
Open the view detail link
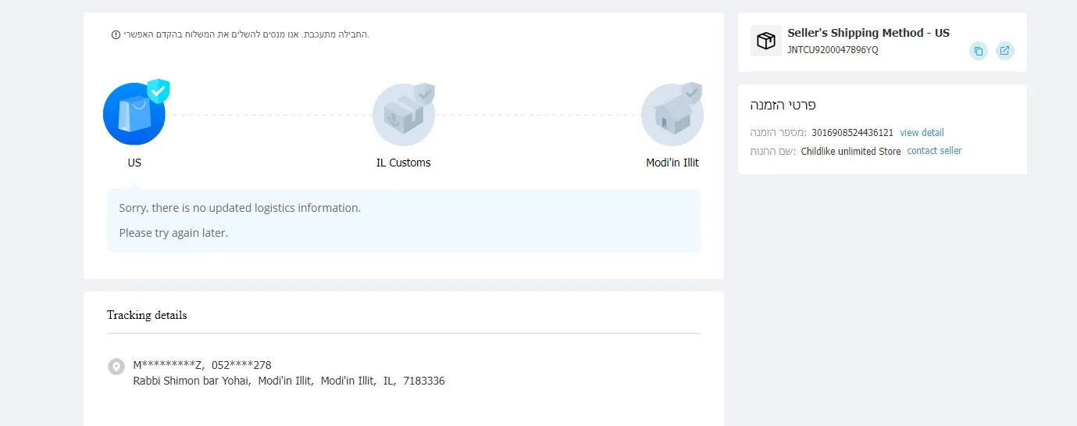pos(922,133)
